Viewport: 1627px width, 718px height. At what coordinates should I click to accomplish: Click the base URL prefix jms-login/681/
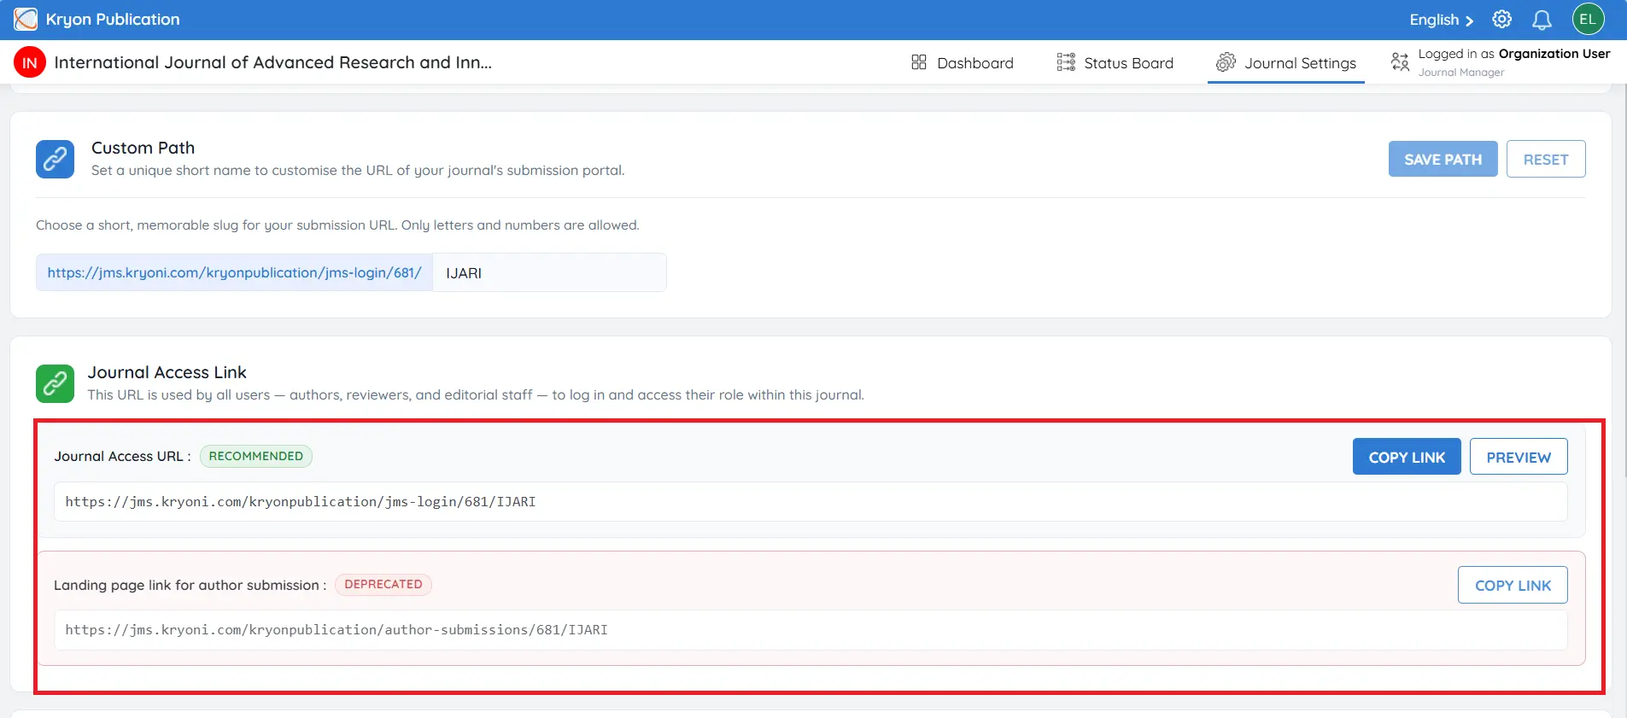tap(234, 272)
